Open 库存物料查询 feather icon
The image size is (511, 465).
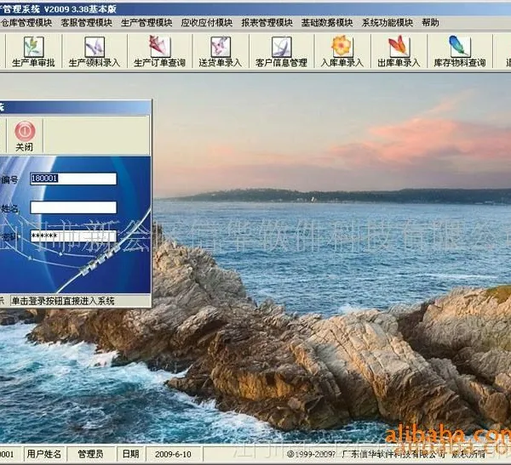[460, 47]
